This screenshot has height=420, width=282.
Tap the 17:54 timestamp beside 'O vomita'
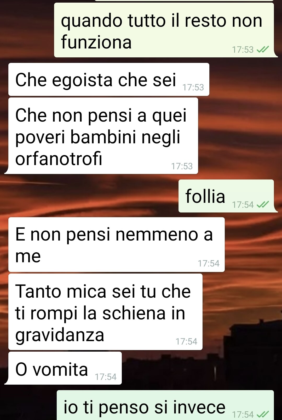(106, 377)
